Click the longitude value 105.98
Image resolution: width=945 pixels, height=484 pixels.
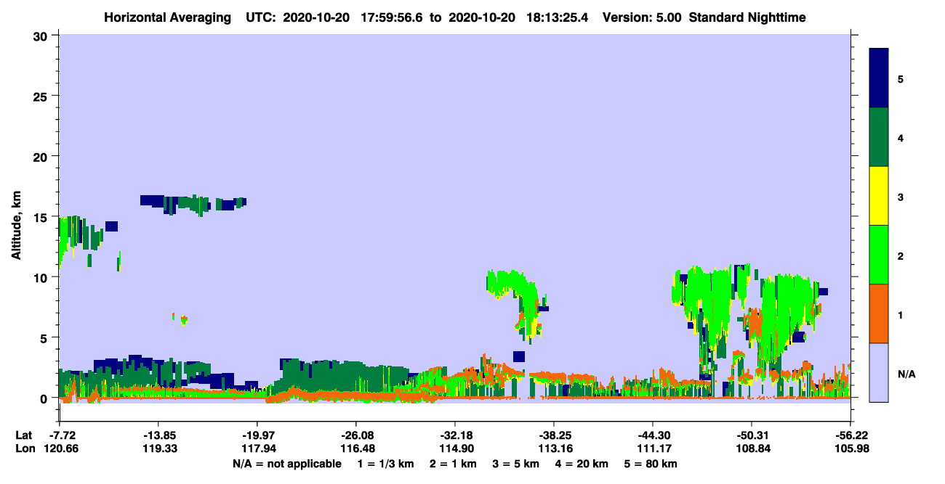point(850,448)
